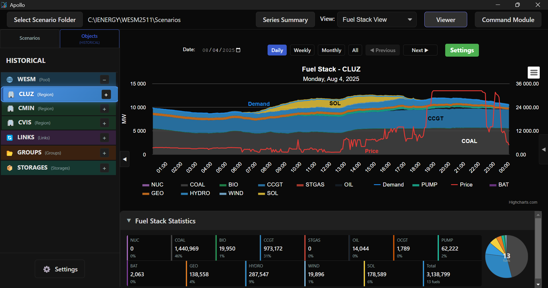Switch to the Scenarios tab
This screenshot has width=548, height=288.
[x=30, y=38]
